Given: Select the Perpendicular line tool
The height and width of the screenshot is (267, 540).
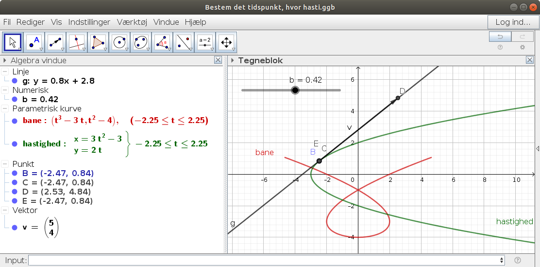Looking at the screenshot, I should point(77,42).
